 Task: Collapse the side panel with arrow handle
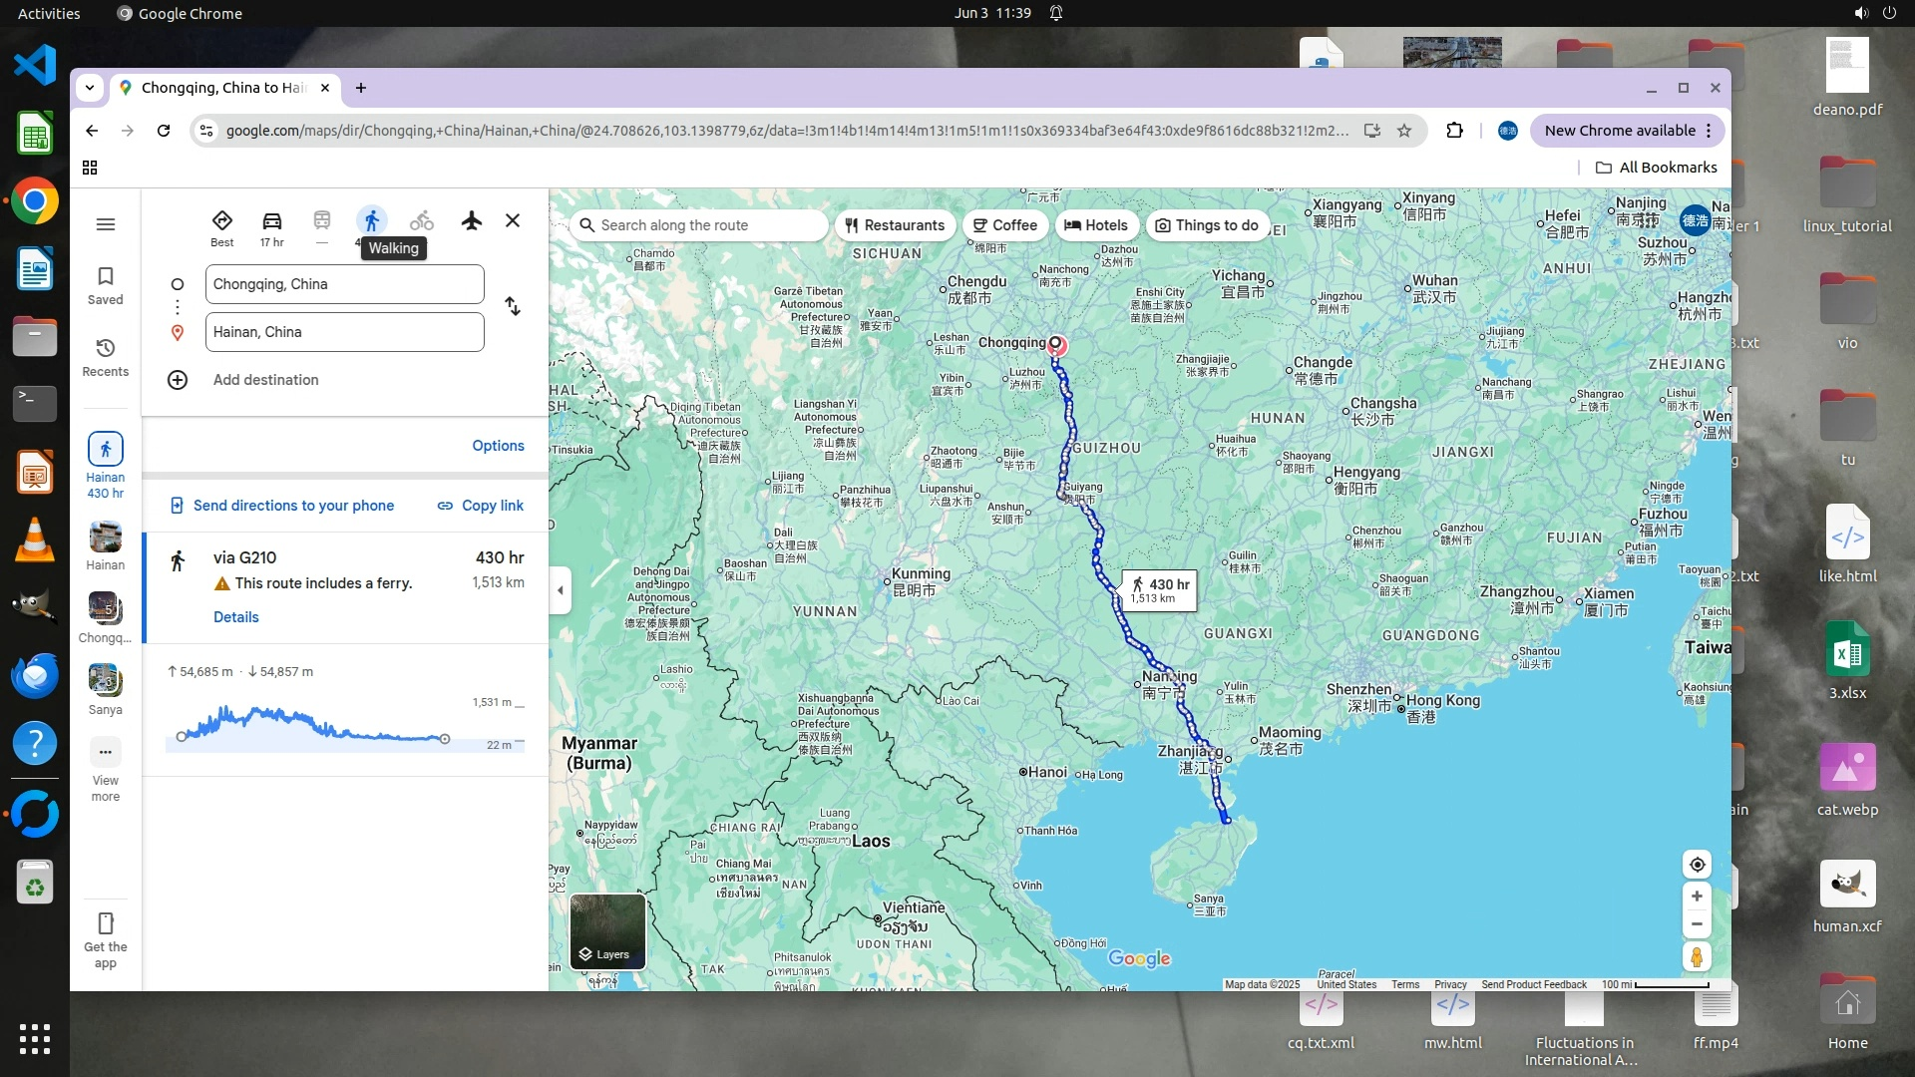pos(561,590)
